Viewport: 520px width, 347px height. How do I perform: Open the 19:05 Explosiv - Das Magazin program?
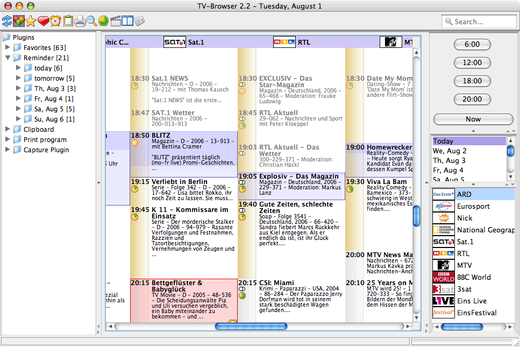pos(291,186)
